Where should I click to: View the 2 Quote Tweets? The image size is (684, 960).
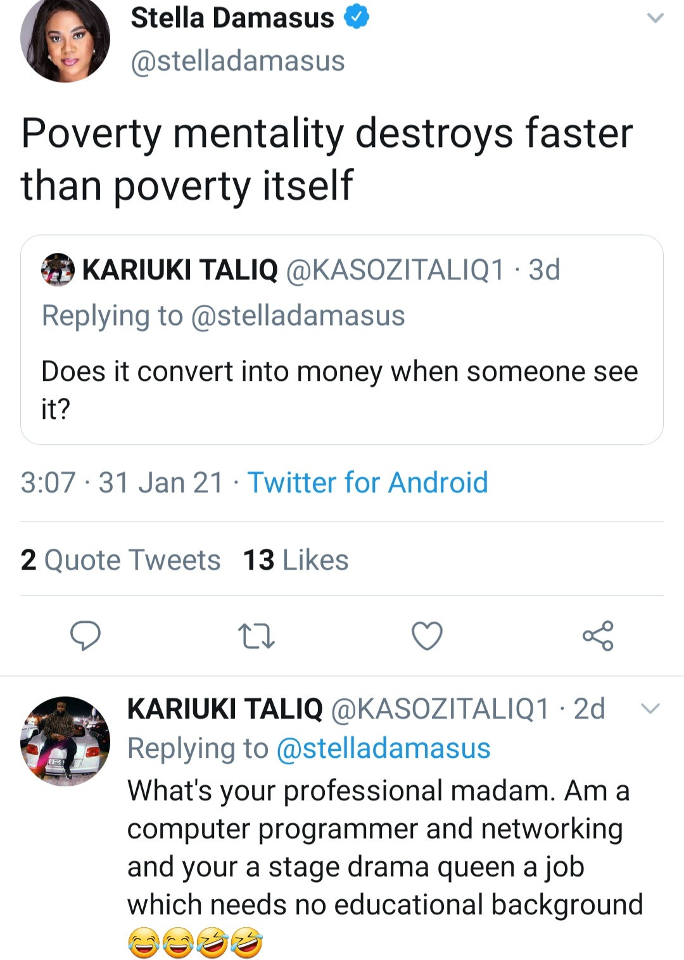pos(120,560)
